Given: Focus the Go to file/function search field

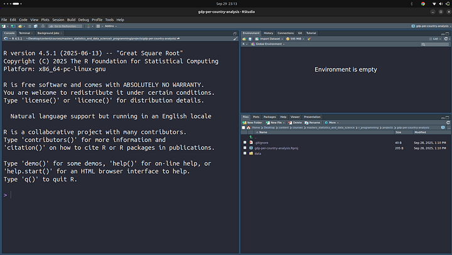Looking at the screenshot, I should pyautogui.click(x=65, y=26).
